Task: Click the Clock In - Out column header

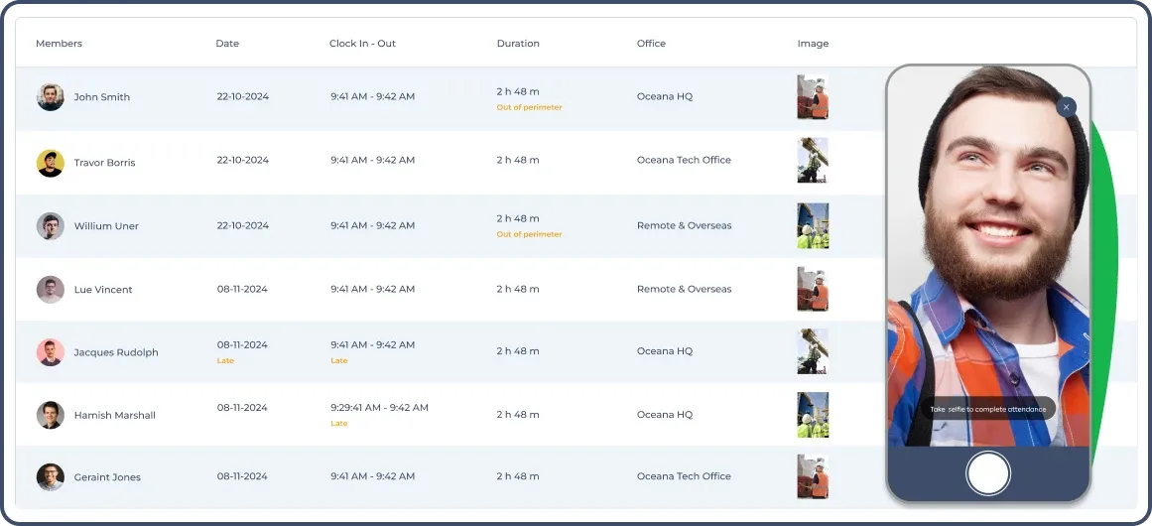Action: [362, 44]
